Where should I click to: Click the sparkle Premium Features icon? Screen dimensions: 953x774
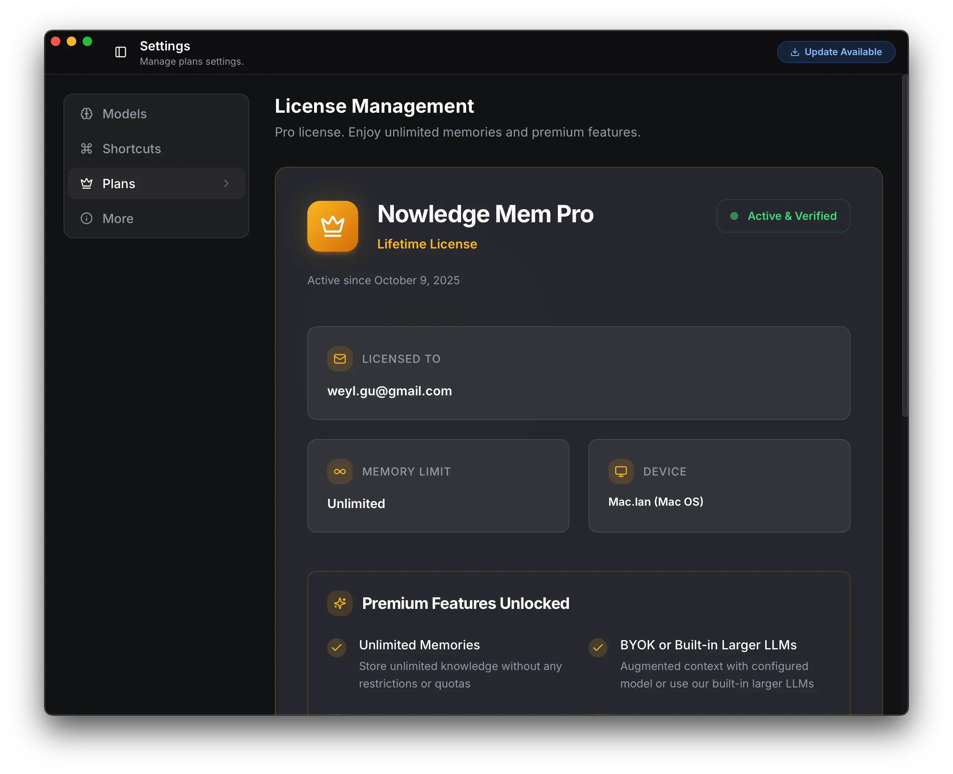pyautogui.click(x=340, y=603)
